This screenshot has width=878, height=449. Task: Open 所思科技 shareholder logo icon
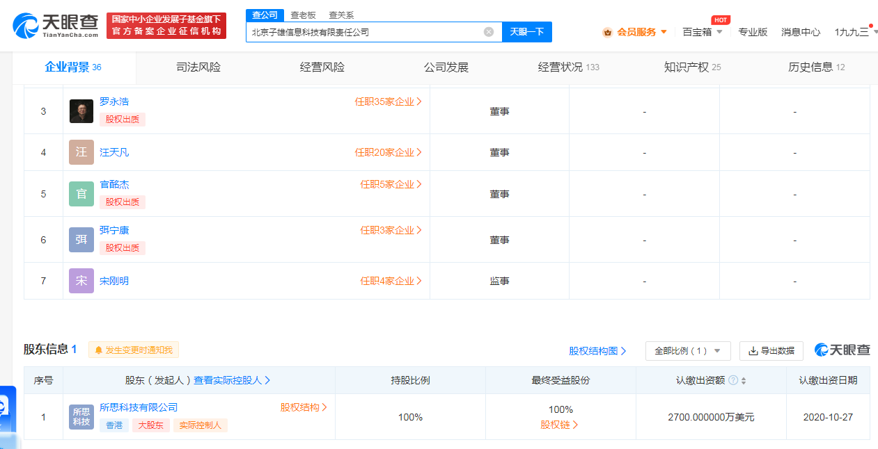[x=81, y=417]
